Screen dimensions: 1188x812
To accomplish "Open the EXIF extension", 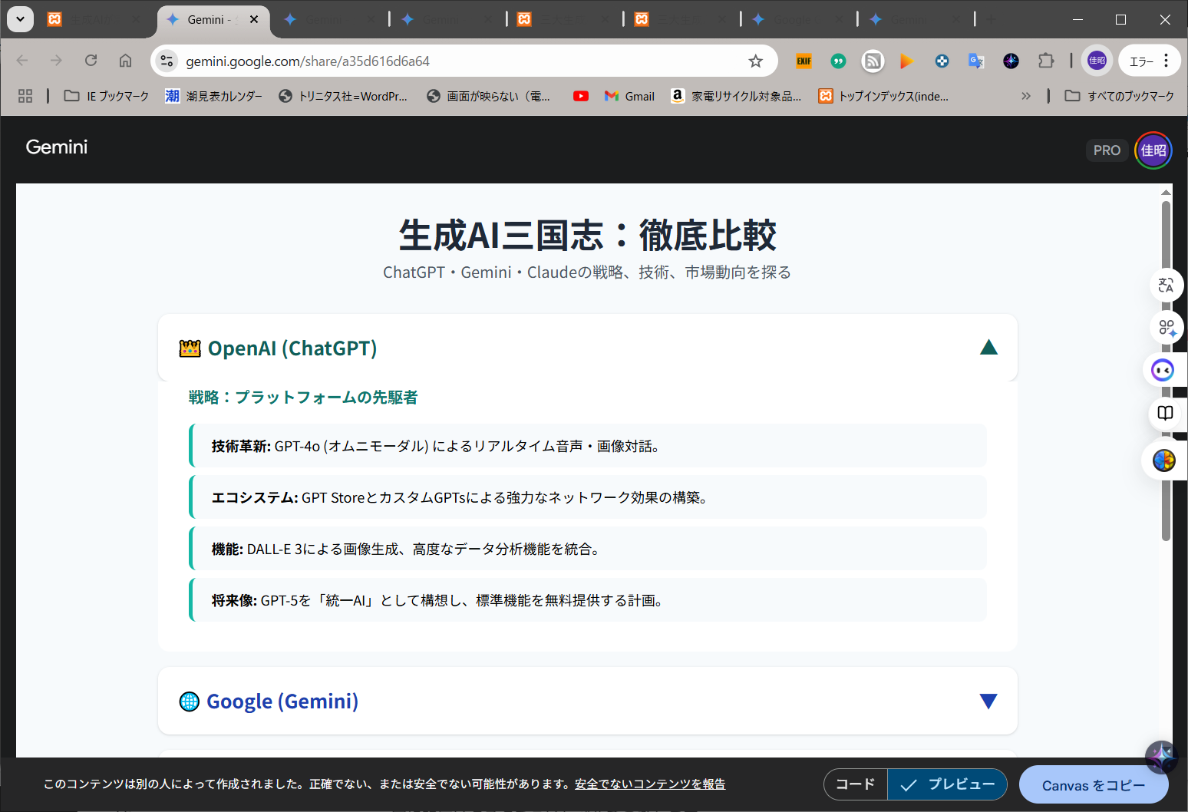I will point(804,61).
